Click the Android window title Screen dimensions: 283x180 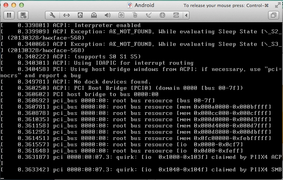pos(144,5)
